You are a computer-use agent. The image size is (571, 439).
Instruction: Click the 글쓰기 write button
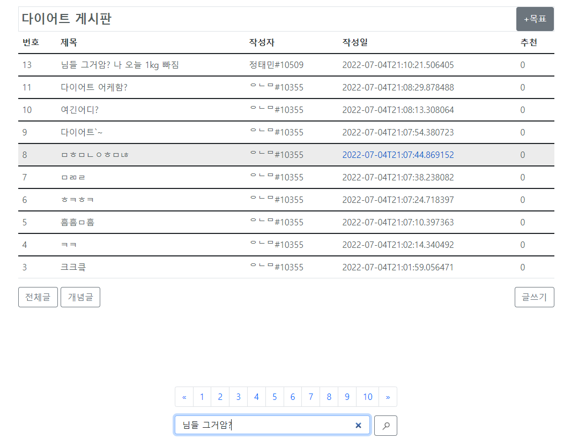(x=534, y=297)
